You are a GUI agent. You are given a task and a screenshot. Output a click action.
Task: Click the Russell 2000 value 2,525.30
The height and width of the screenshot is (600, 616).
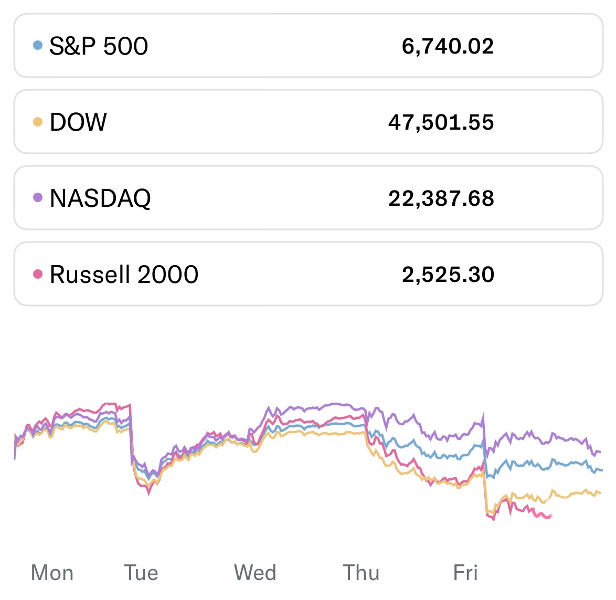tap(448, 275)
